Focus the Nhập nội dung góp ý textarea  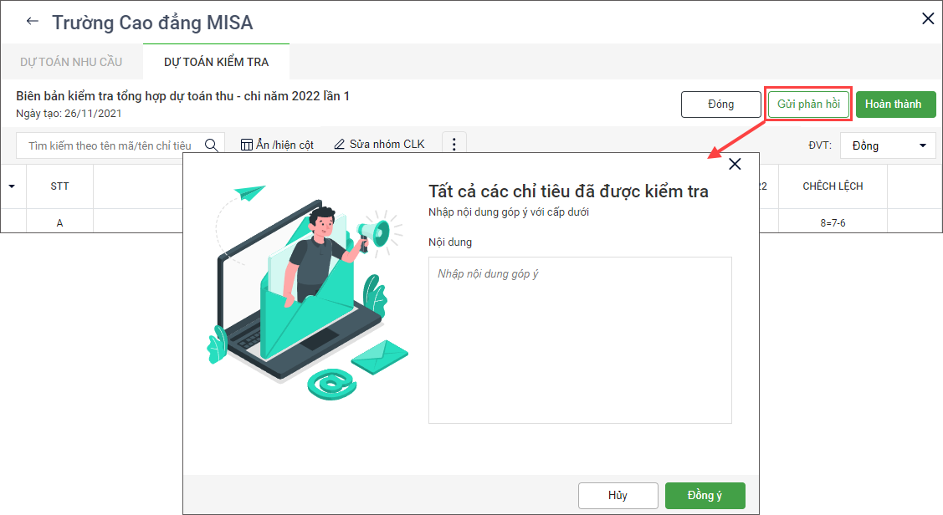click(x=580, y=340)
